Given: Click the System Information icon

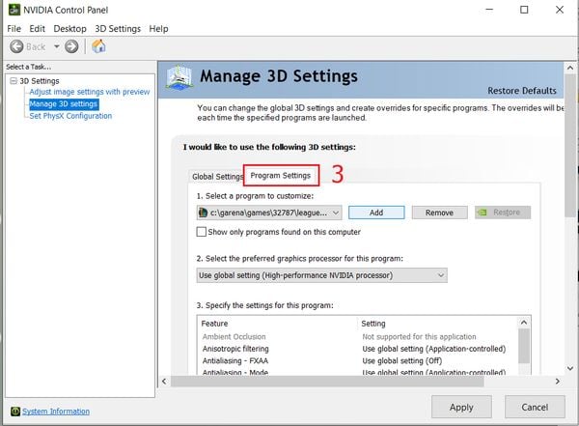Looking at the screenshot, I should coord(15,412).
